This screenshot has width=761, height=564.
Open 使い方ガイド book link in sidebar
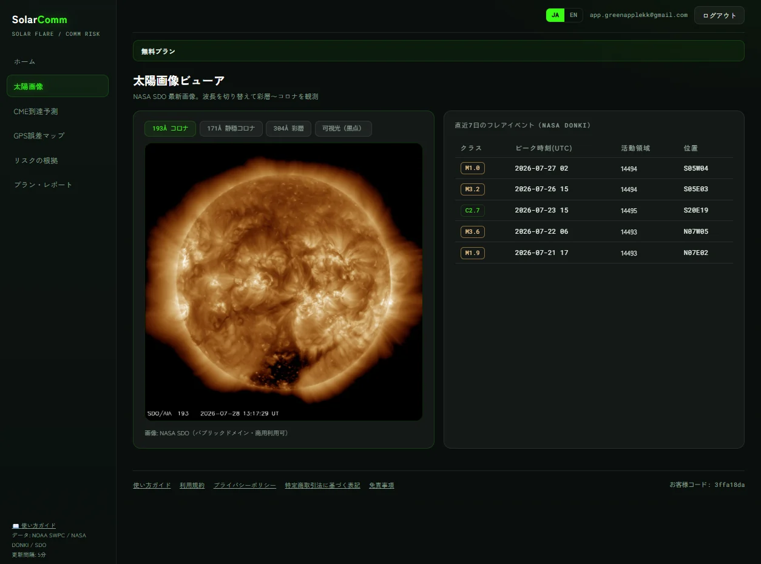tap(34, 526)
